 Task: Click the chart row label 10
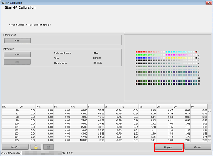(199, 78)
